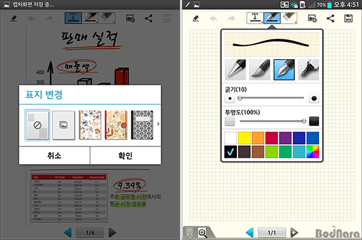Tap the save disk icon in right notebook
362x240 pixels.
pyautogui.click(x=348, y=18)
